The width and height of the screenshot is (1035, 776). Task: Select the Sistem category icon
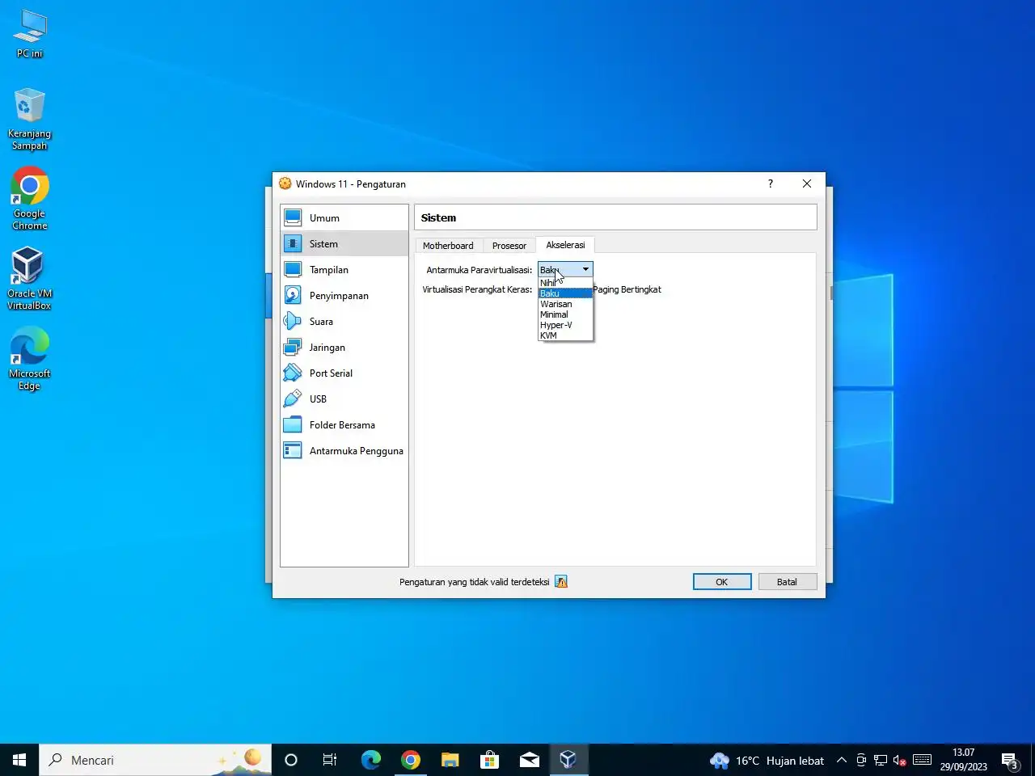pos(293,244)
